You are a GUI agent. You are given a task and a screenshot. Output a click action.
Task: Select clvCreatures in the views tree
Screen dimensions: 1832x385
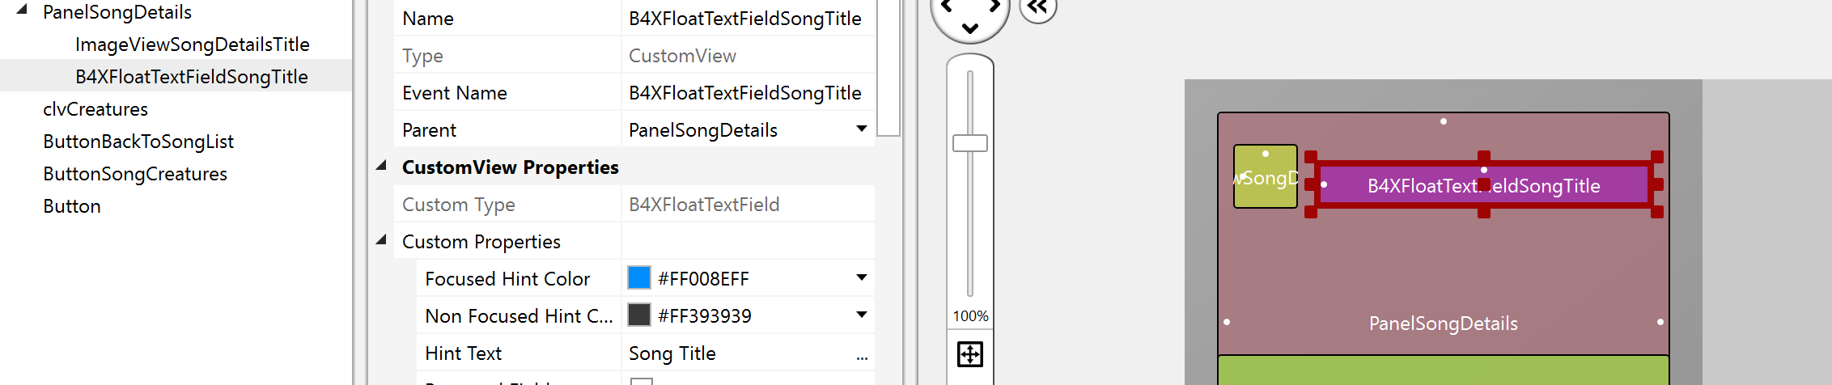[x=95, y=109]
